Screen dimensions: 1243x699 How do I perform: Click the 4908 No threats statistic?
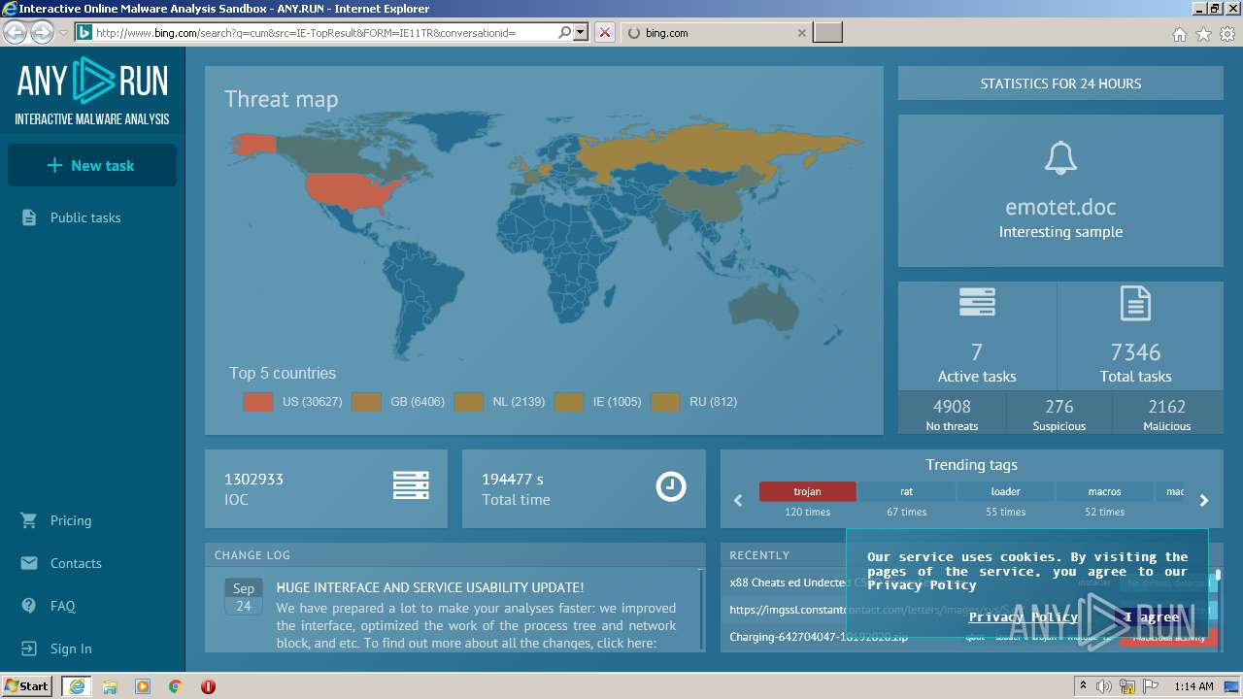click(952, 415)
